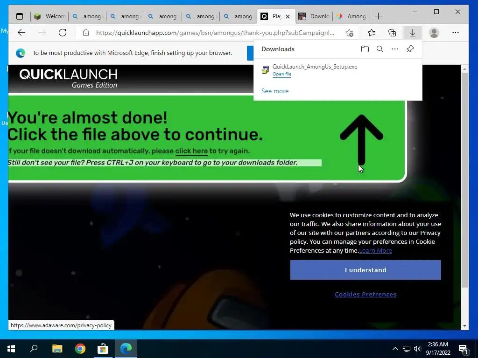Click the taskbar clock showing 2:36 AM
Image resolution: width=478 pixels, height=358 pixels.
tap(438, 349)
